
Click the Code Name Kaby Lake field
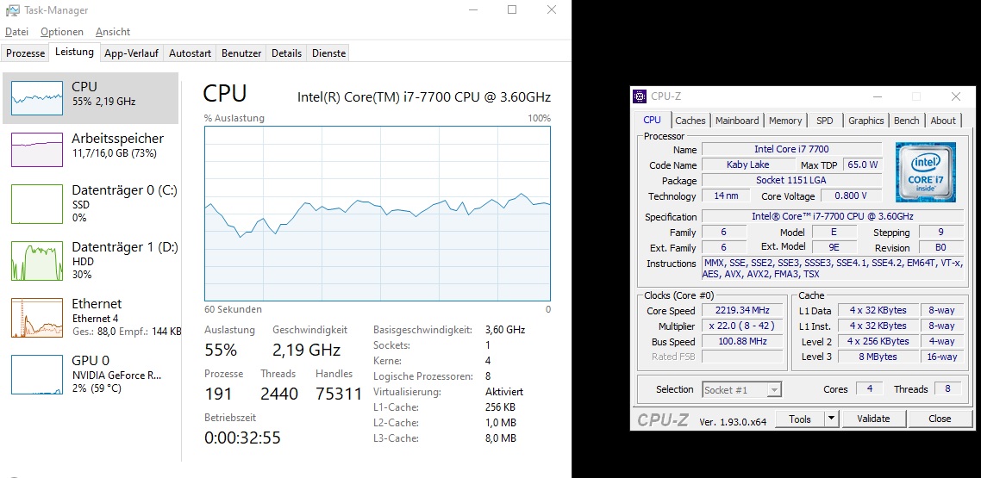click(x=747, y=165)
